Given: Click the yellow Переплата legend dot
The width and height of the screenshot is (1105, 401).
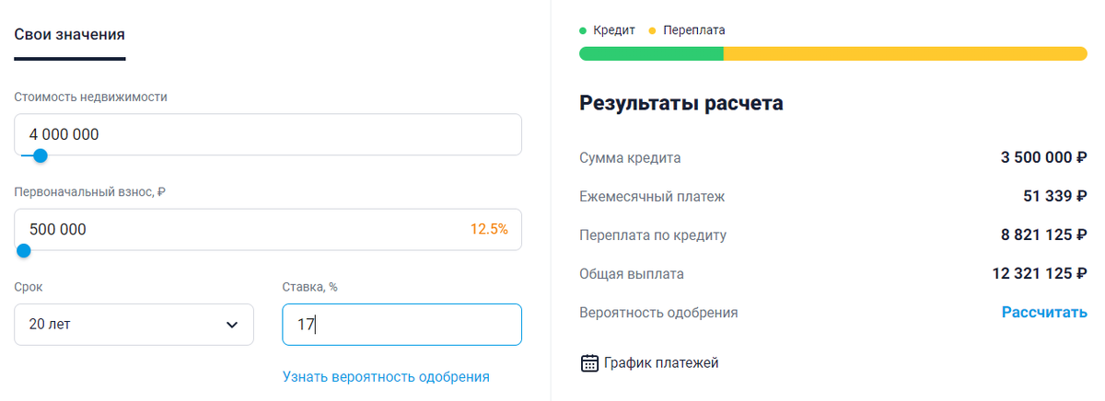Looking at the screenshot, I should pyautogui.click(x=653, y=30).
